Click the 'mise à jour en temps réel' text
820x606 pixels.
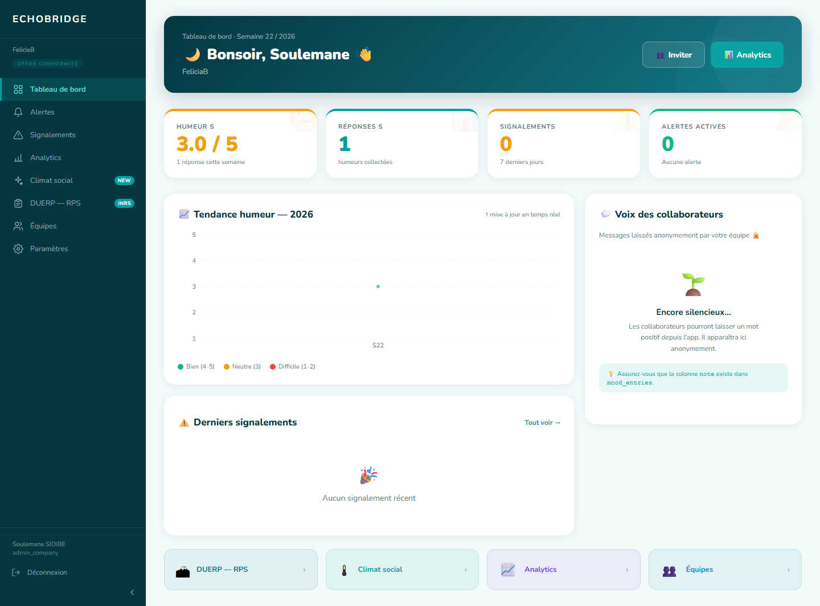(523, 215)
